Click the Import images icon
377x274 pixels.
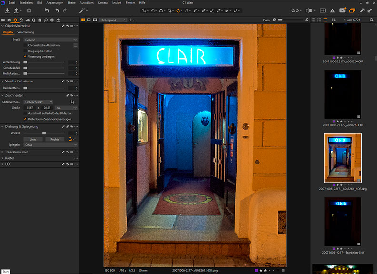point(7,10)
